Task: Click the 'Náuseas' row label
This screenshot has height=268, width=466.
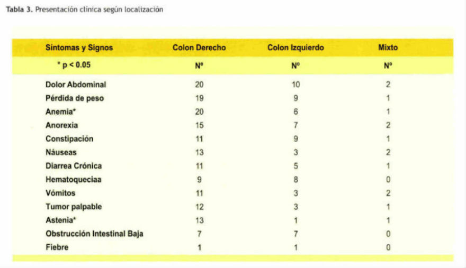Action: [61, 152]
